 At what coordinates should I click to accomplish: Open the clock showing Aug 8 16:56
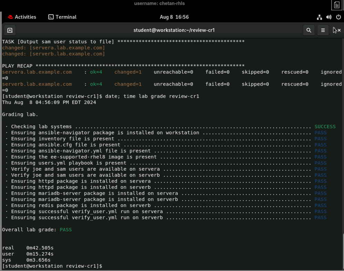click(174, 17)
